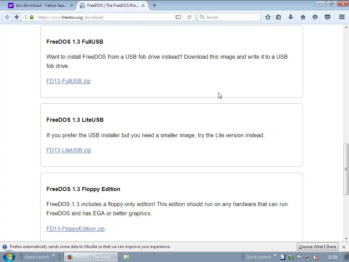The width and height of the screenshot is (349, 262).
Task: Click the FreeDOS 1.3 Floppy Edition heading
Action: click(x=83, y=189)
